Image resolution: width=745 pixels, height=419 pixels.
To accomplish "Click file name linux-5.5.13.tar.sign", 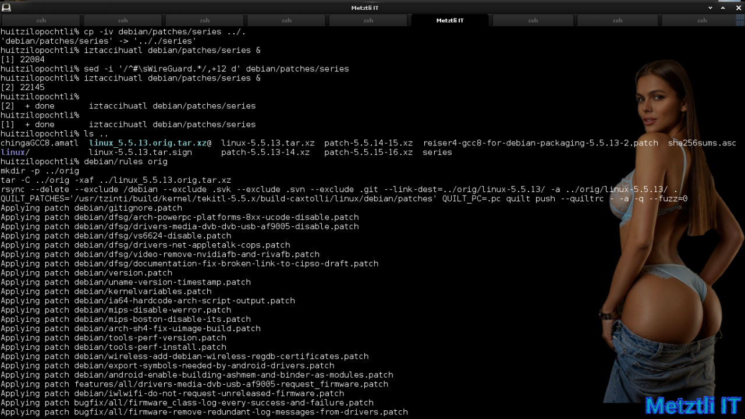I will pos(148,152).
